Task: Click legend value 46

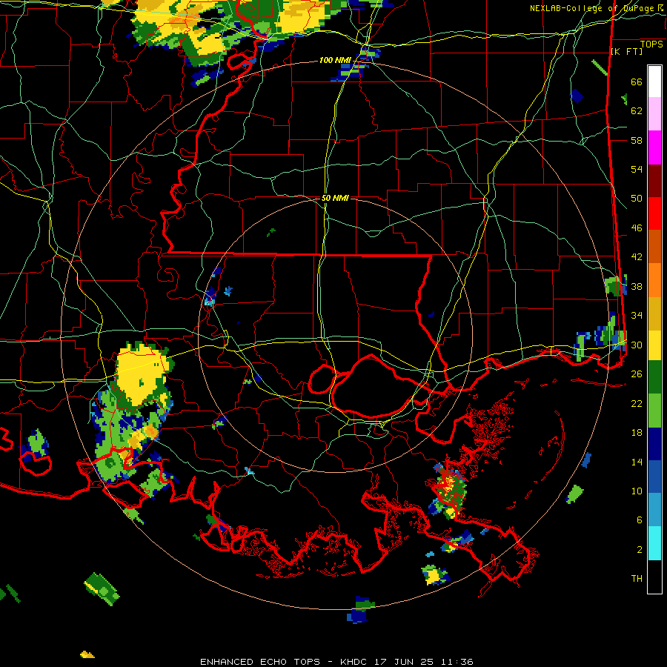Action: [x=637, y=228]
